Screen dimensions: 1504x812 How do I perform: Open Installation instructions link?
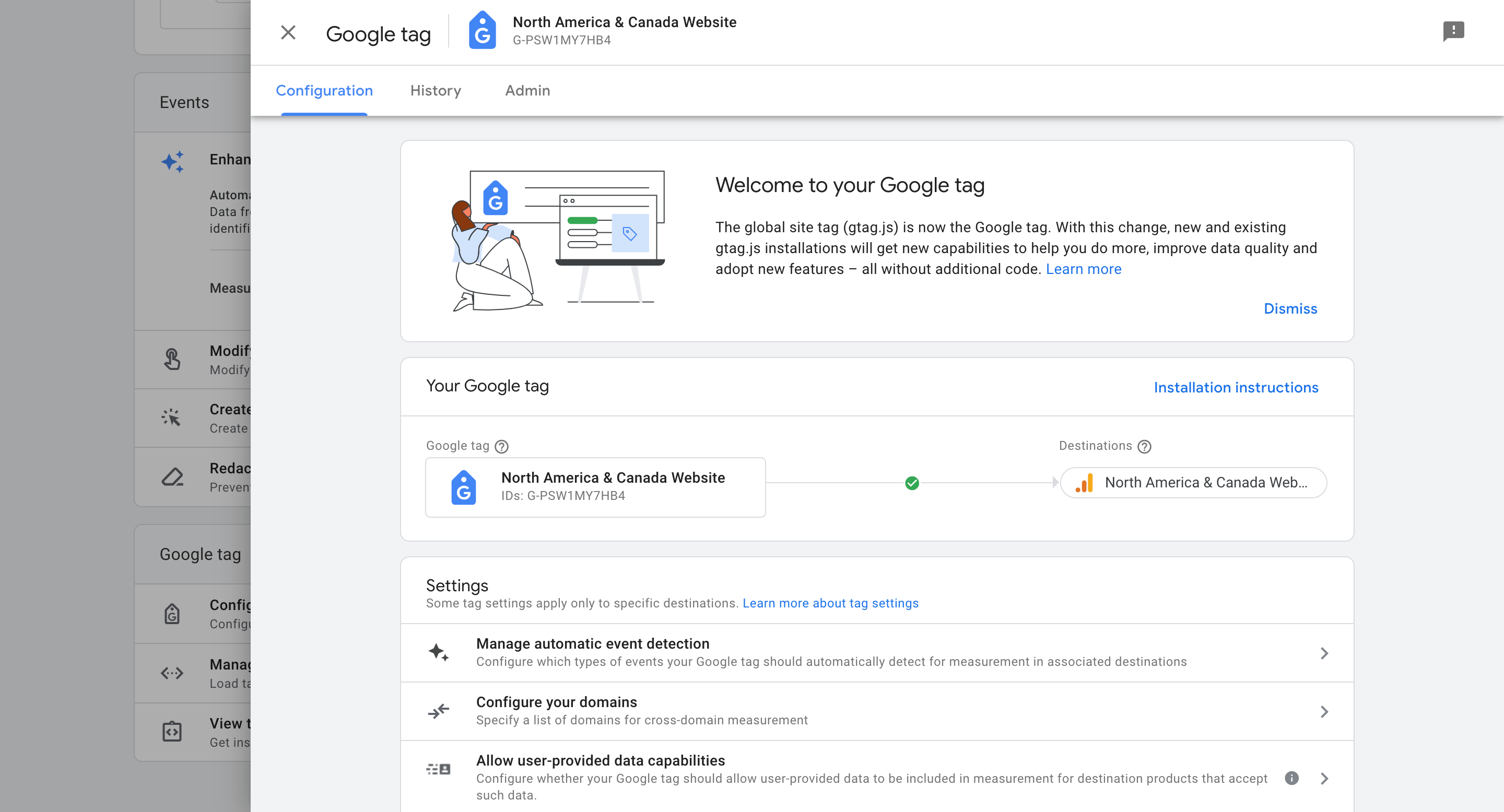[1236, 387]
